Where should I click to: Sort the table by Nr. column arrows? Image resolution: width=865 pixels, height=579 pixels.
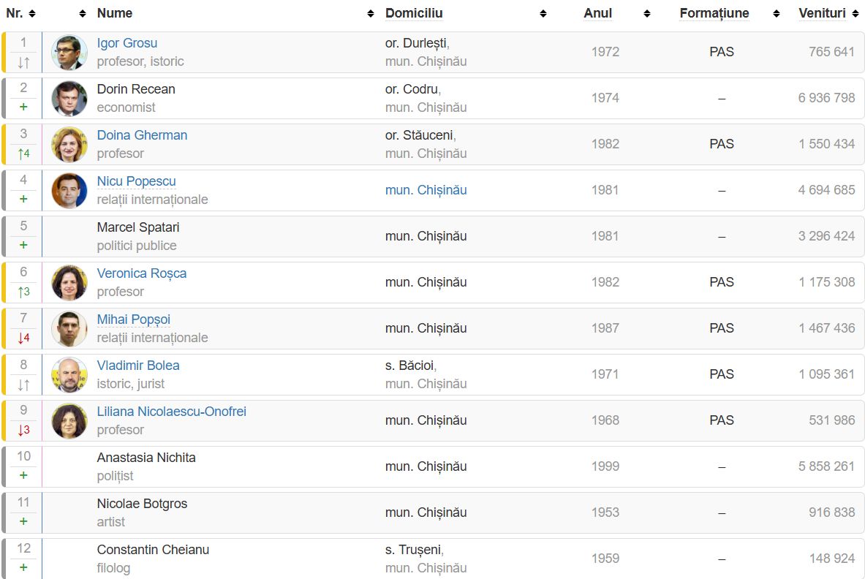pyautogui.click(x=32, y=13)
